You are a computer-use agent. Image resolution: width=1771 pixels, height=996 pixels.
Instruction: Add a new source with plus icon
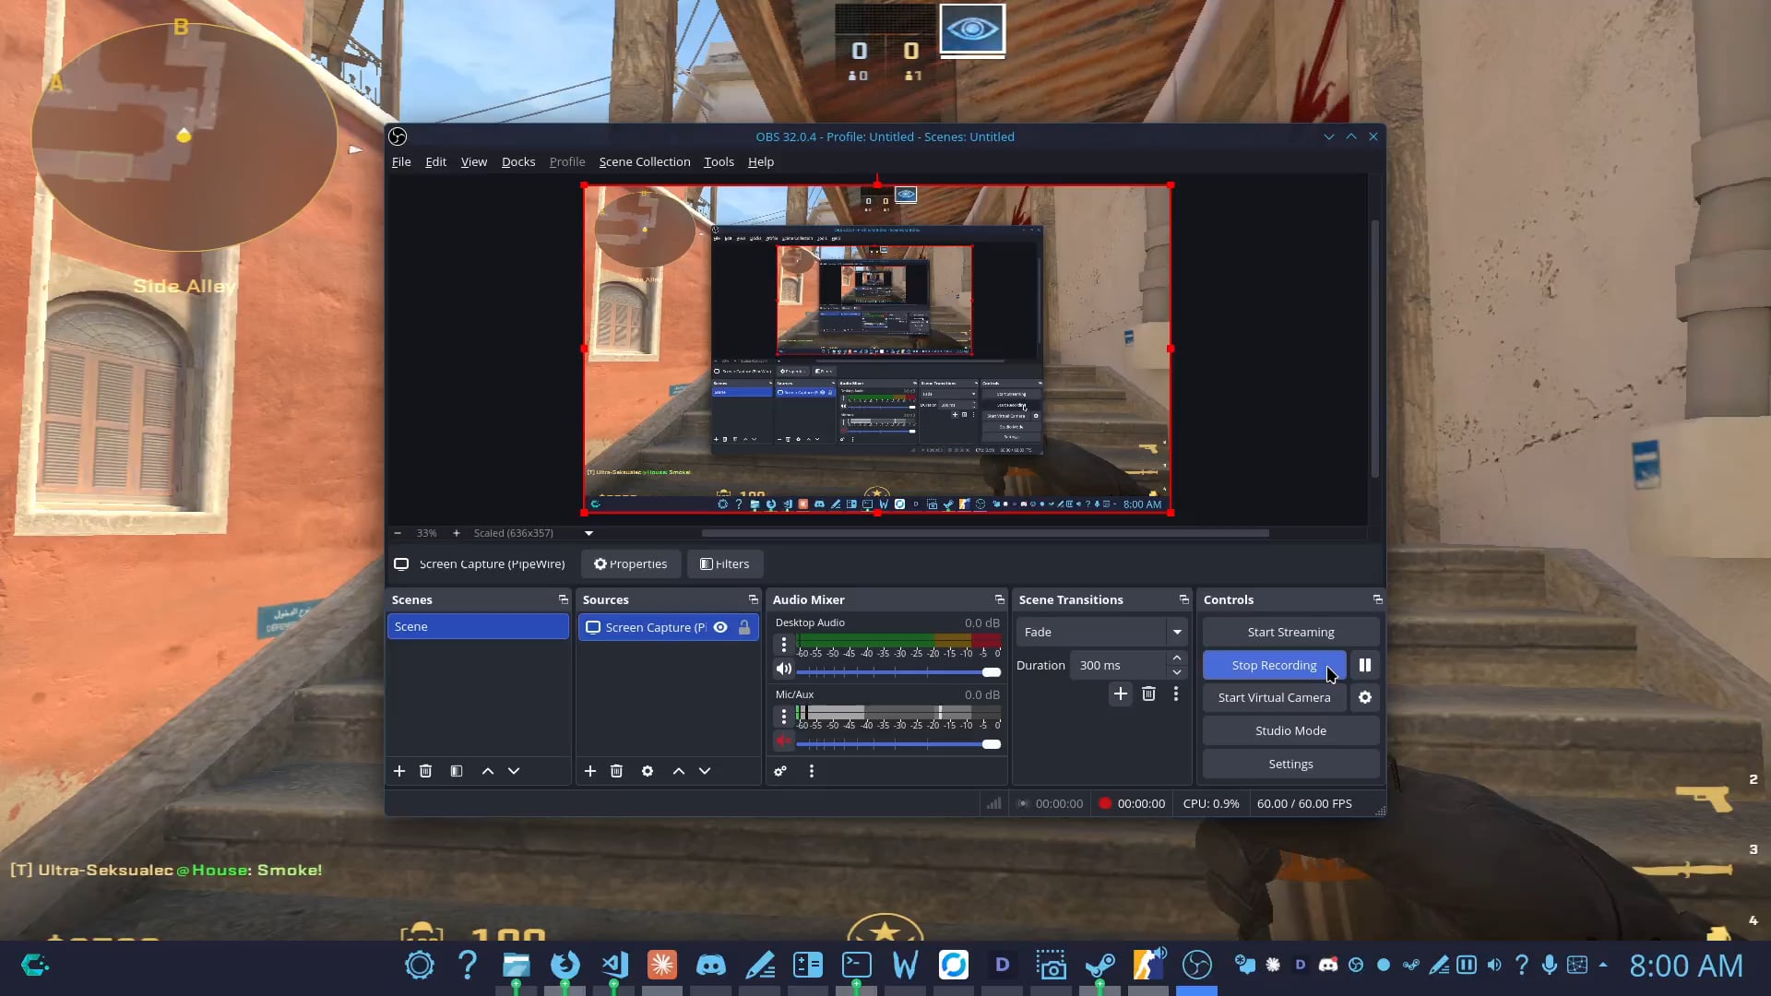[590, 771]
